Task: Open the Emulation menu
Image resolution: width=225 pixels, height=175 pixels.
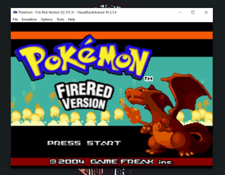Action: click(x=29, y=19)
